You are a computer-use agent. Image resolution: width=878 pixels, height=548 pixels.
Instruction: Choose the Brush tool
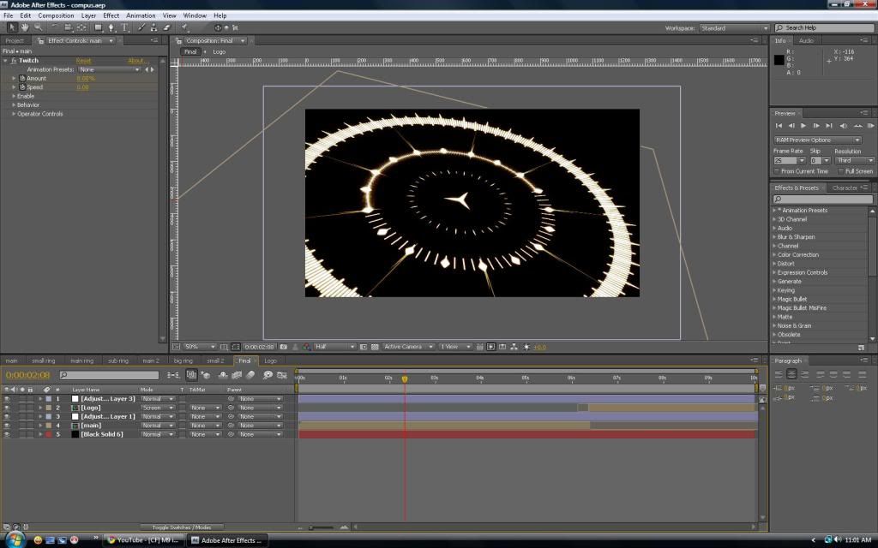[142, 27]
